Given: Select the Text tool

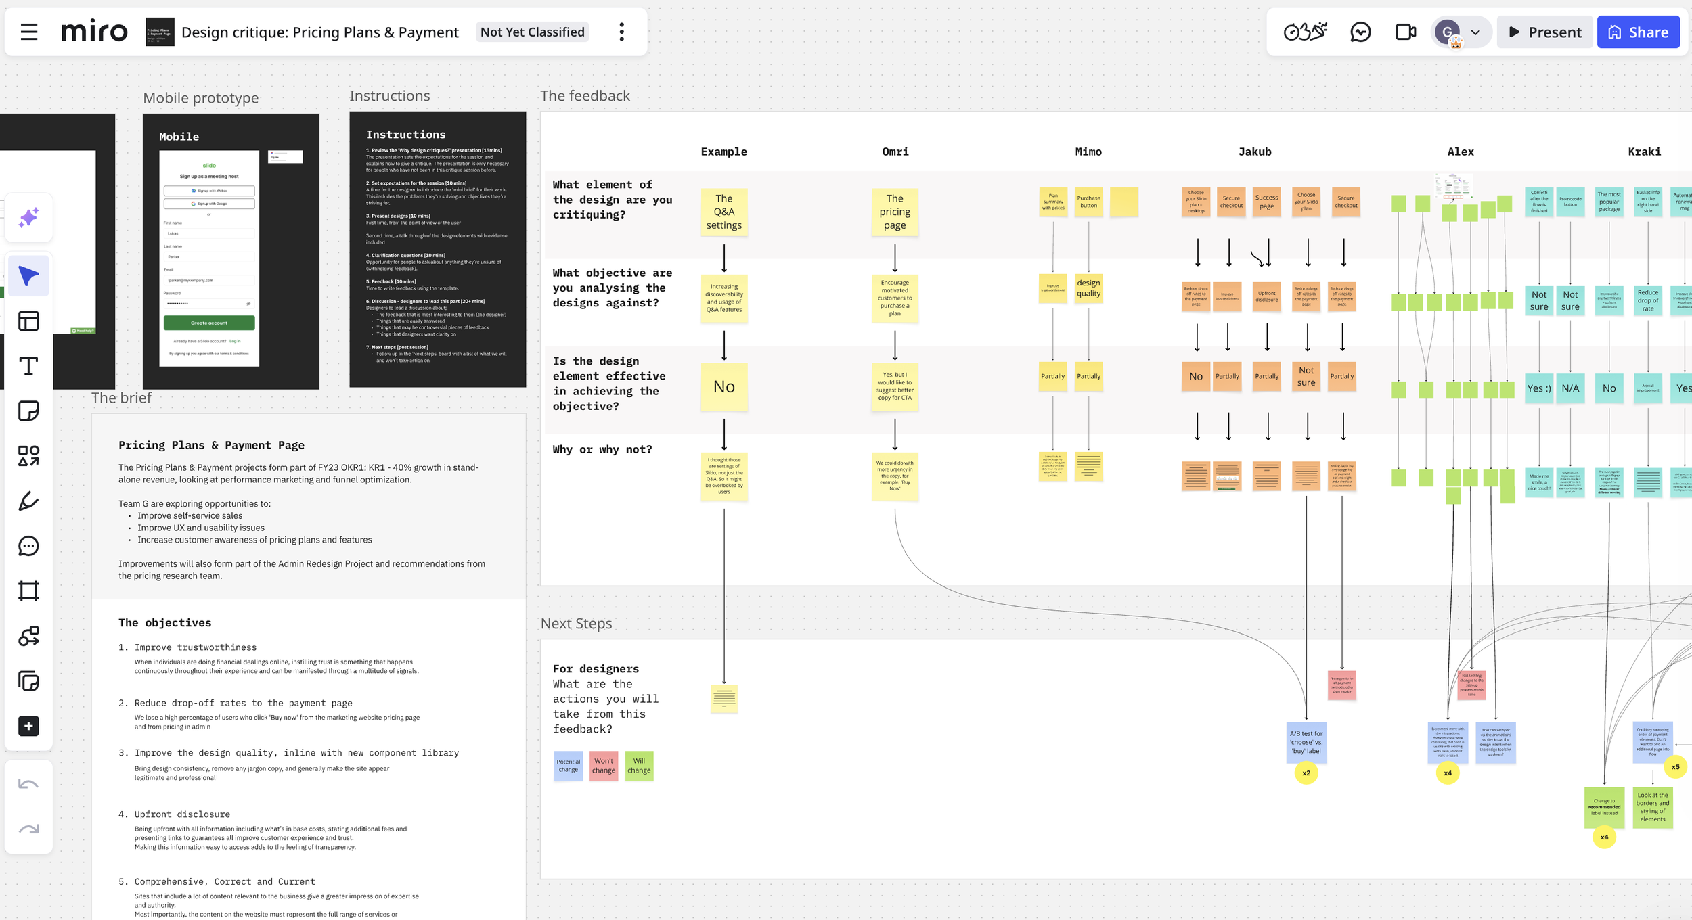Looking at the screenshot, I should tap(28, 366).
